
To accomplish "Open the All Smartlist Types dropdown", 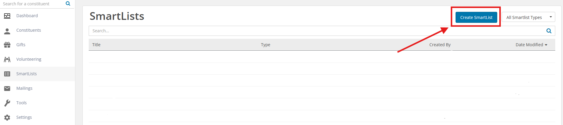I will pos(528,17).
